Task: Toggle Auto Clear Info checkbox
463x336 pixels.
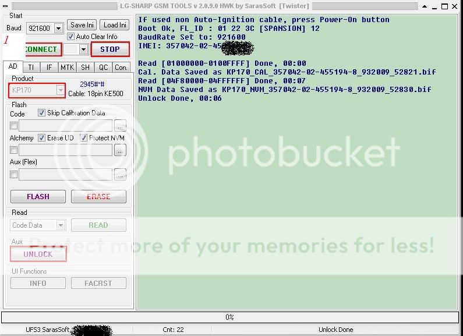Action: (70, 37)
